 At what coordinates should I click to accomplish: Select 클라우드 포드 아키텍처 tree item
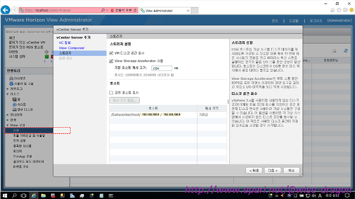click(28, 162)
